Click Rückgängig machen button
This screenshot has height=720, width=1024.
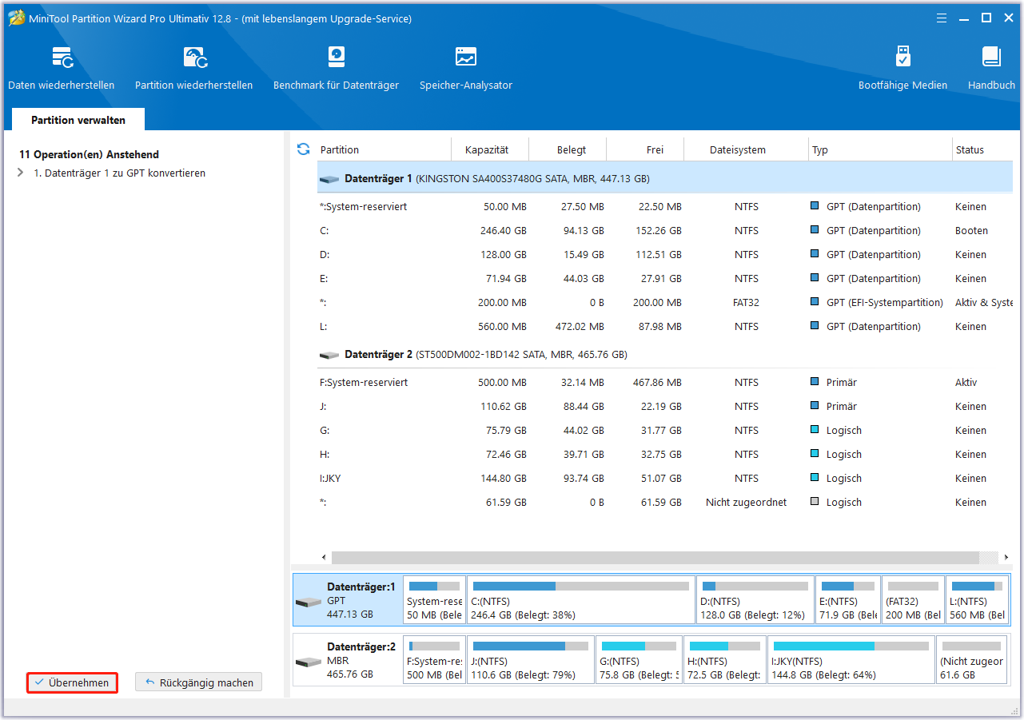(x=199, y=682)
